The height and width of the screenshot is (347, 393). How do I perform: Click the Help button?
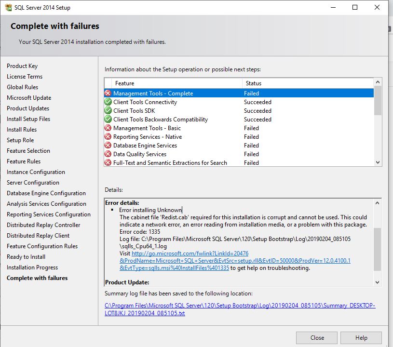pos(361,338)
